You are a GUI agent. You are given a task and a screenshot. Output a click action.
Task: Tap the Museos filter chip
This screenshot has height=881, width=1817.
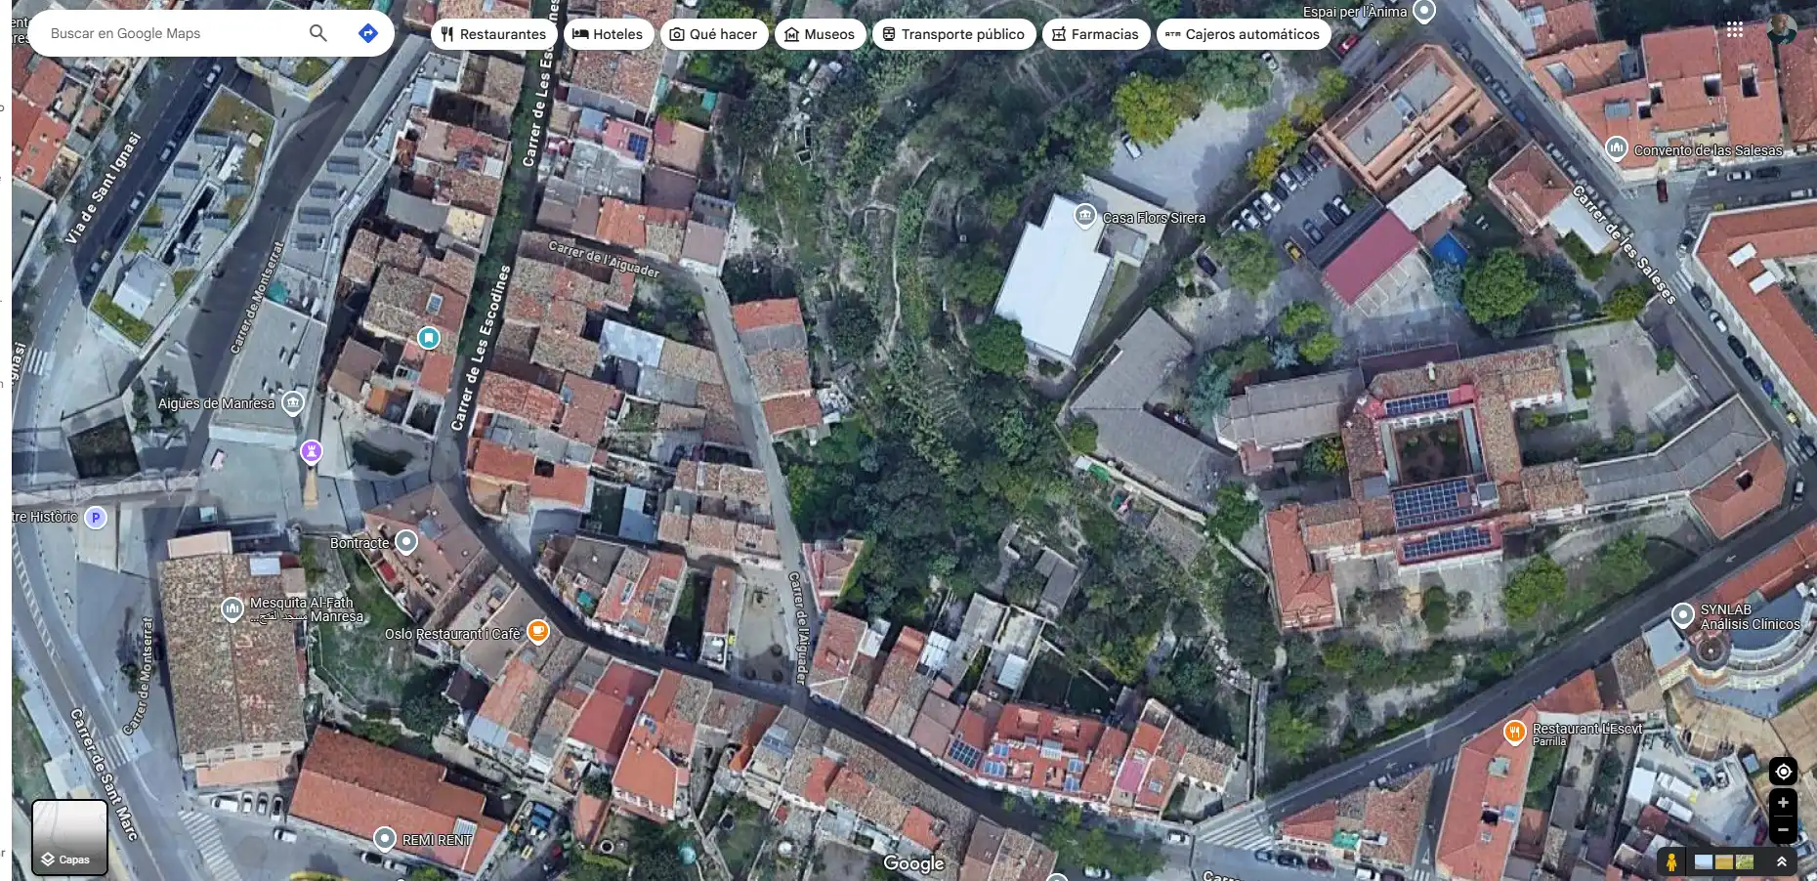(x=820, y=34)
